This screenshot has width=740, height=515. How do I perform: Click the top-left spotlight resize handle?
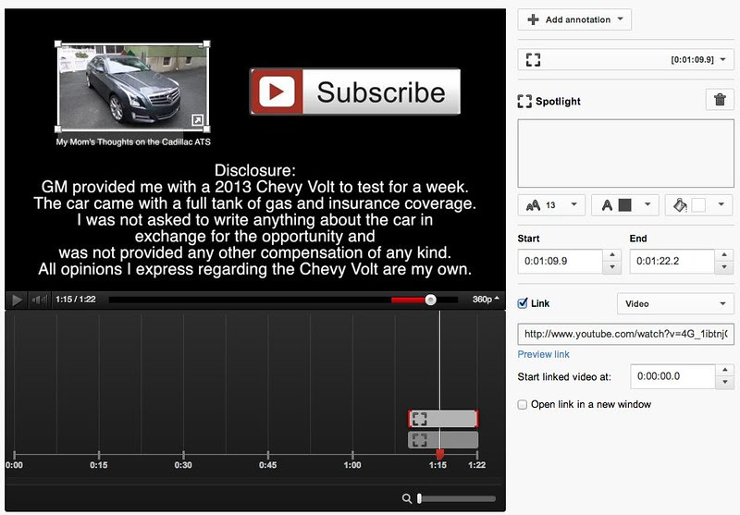click(58, 43)
